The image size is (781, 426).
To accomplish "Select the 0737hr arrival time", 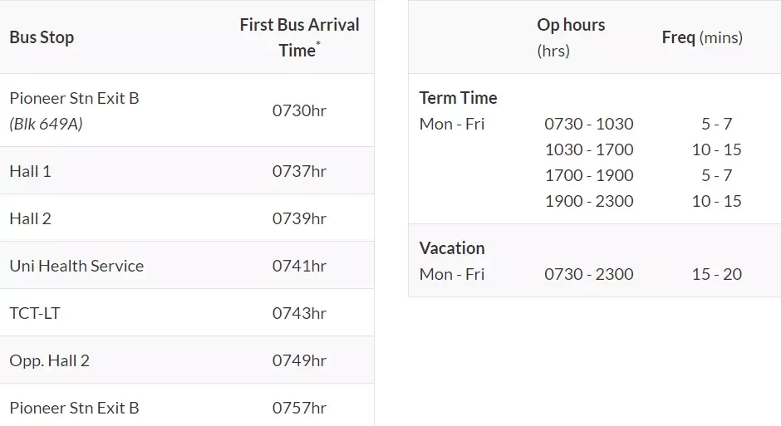I will point(299,171).
